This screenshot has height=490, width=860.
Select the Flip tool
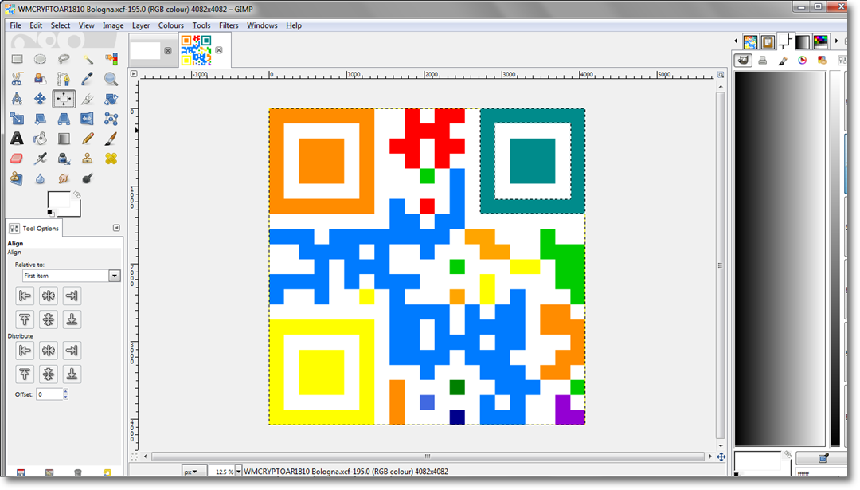88,119
